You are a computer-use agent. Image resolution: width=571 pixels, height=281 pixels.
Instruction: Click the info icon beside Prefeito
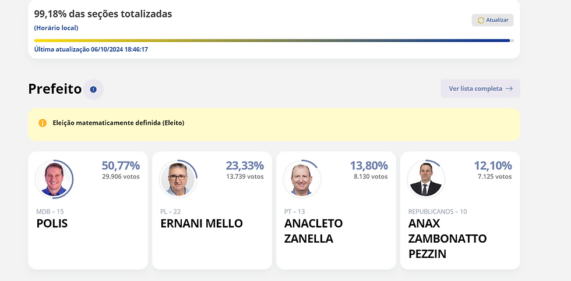point(93,90)
